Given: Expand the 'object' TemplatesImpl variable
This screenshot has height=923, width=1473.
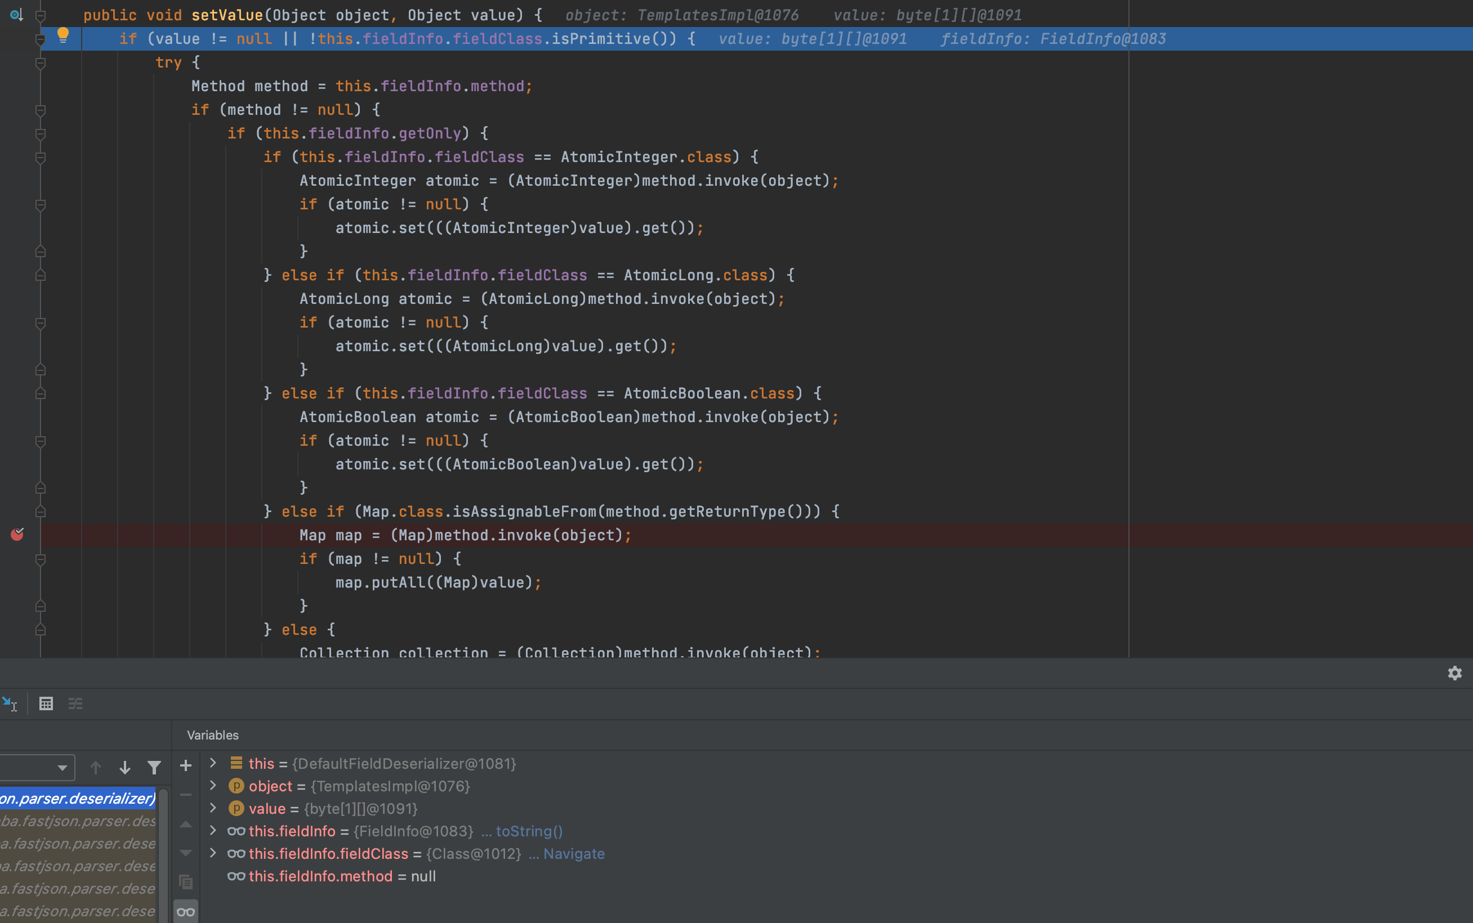Looking at the screenshot, I should (x=213, y=786).
